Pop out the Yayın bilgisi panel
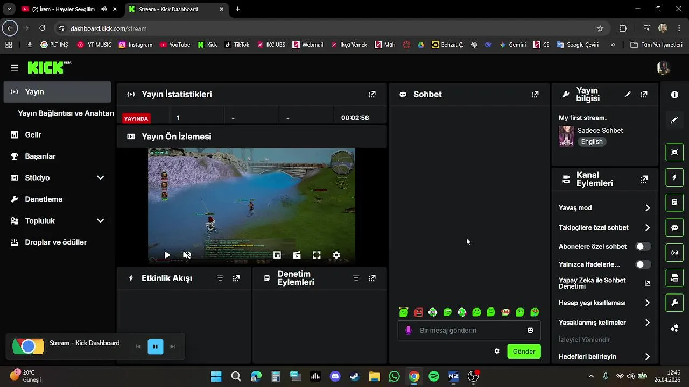 [644, 94]
